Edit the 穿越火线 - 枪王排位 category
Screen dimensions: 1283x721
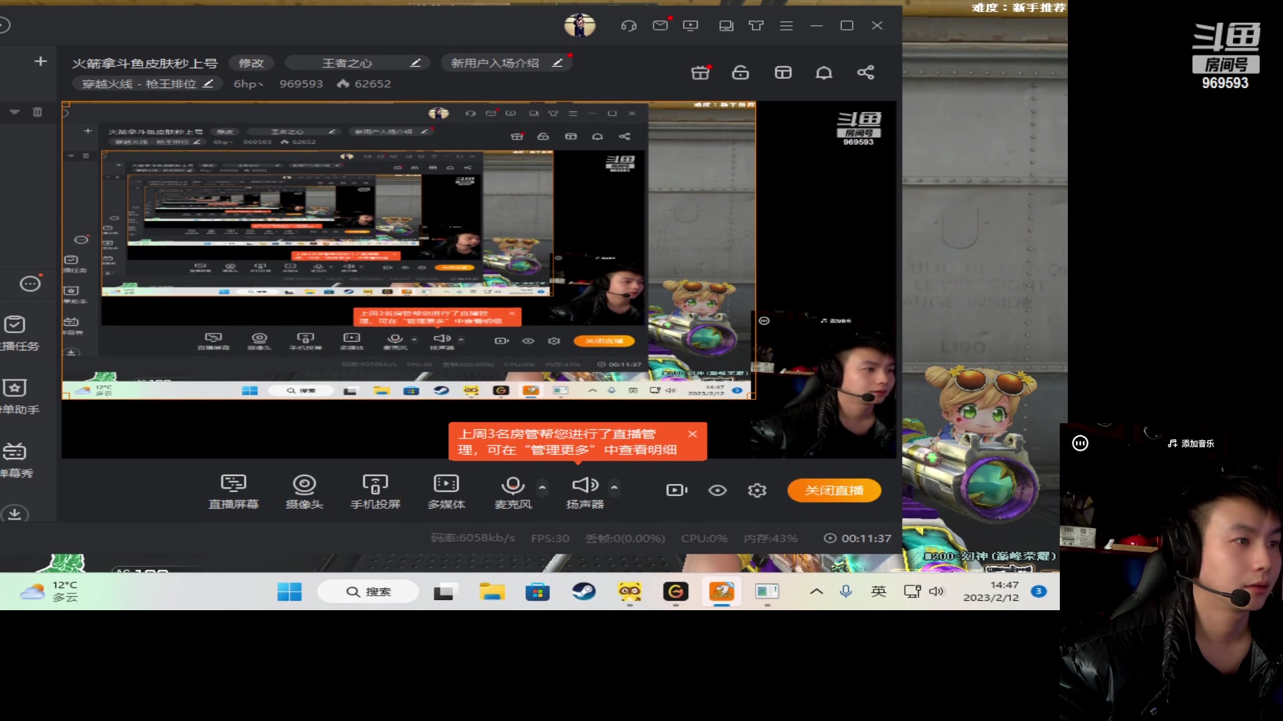click(x=147, y=83)
